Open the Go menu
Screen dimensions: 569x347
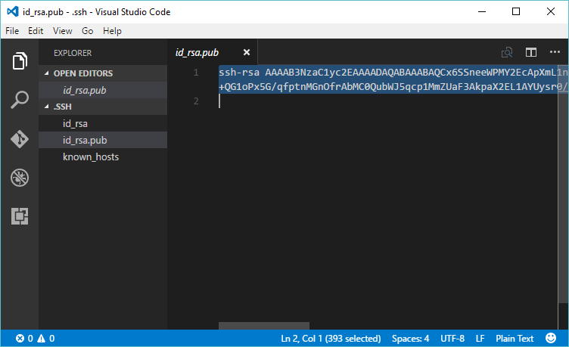pyautogui.click(x=88, y=31)
